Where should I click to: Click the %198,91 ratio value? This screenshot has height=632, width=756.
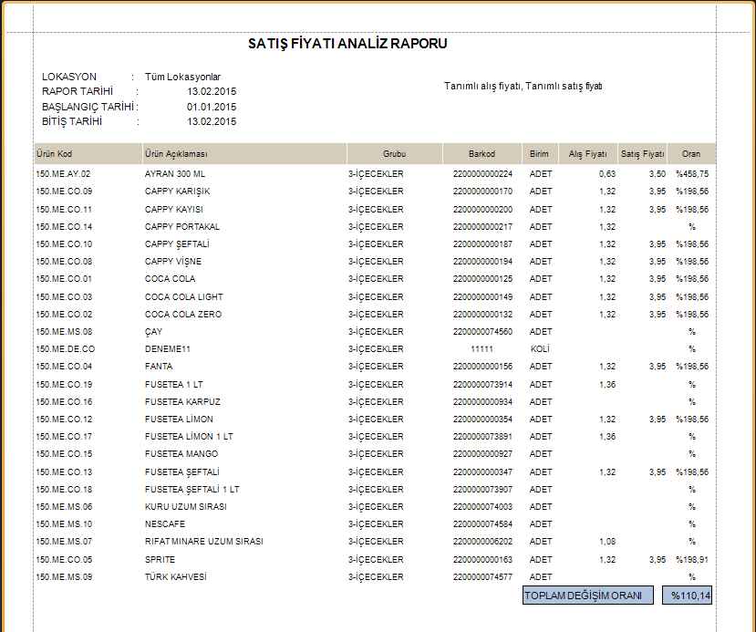click(692, 560)
